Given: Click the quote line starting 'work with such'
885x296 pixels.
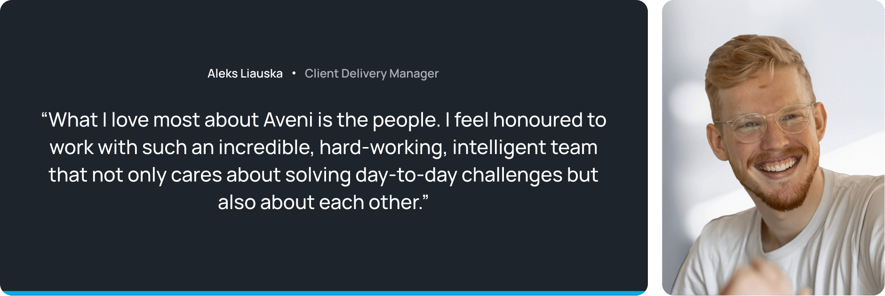Looking at the screenshot, I should coord(324,148).
